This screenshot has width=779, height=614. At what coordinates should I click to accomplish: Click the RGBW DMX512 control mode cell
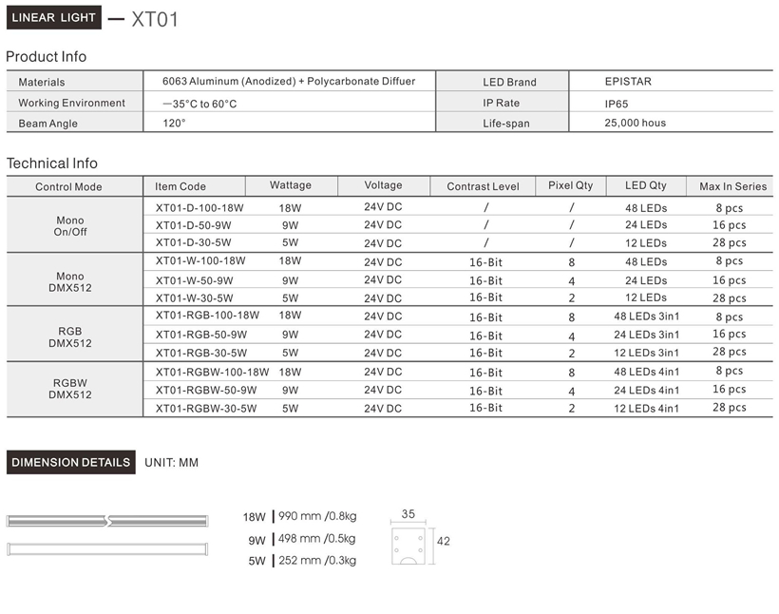click(x=70, y=389)
